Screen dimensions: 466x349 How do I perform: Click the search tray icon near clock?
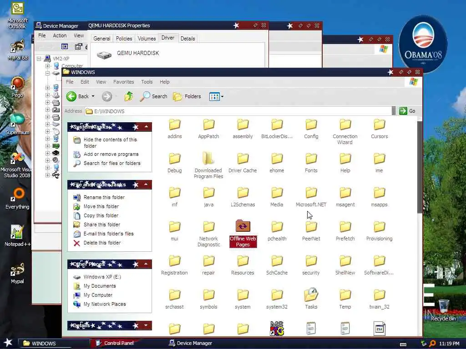(x=432, y=344)
